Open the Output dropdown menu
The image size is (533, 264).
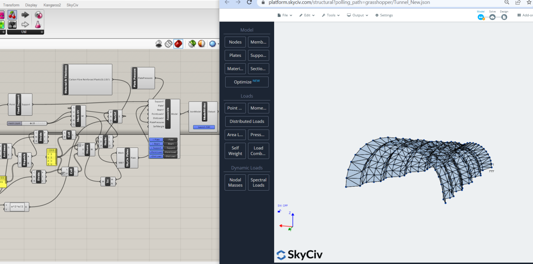click(x=357, y=15)
